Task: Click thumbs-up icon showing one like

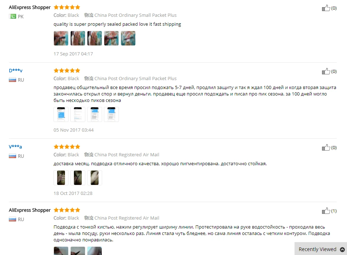Action: coord(326,211)
